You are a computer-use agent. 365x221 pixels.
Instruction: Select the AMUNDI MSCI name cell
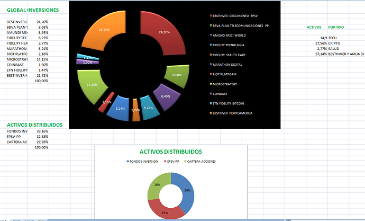click(x=17, y=32)
